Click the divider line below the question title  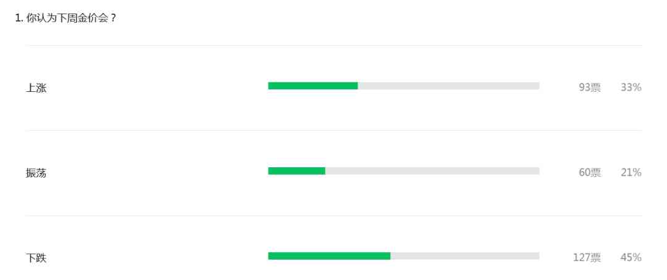click(333, 45)
